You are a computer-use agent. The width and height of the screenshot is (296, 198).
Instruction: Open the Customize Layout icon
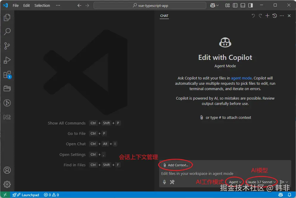tap(227, 5)
